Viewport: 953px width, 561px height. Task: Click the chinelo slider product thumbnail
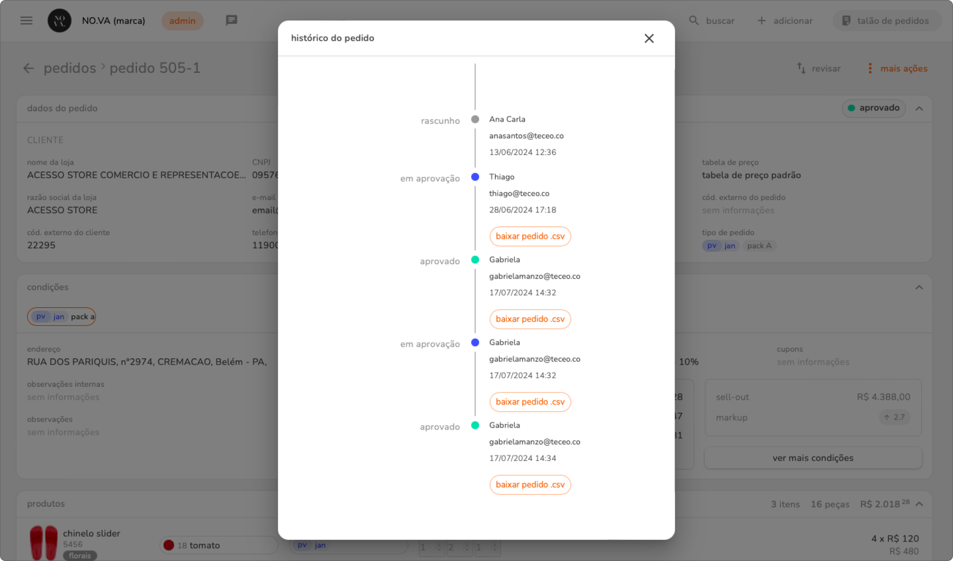pyautogui.click(x=44, y=542)
